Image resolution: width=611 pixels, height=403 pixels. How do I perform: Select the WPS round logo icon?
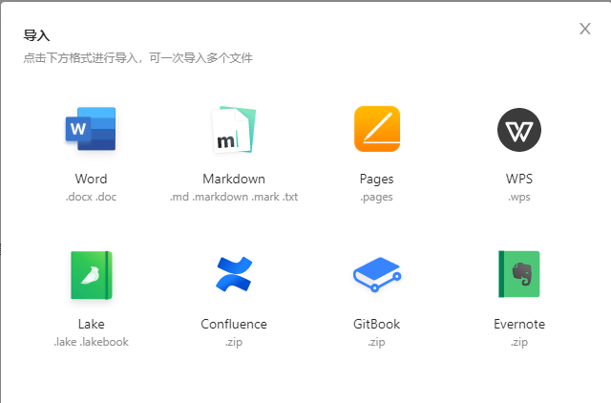pos(519,130)
